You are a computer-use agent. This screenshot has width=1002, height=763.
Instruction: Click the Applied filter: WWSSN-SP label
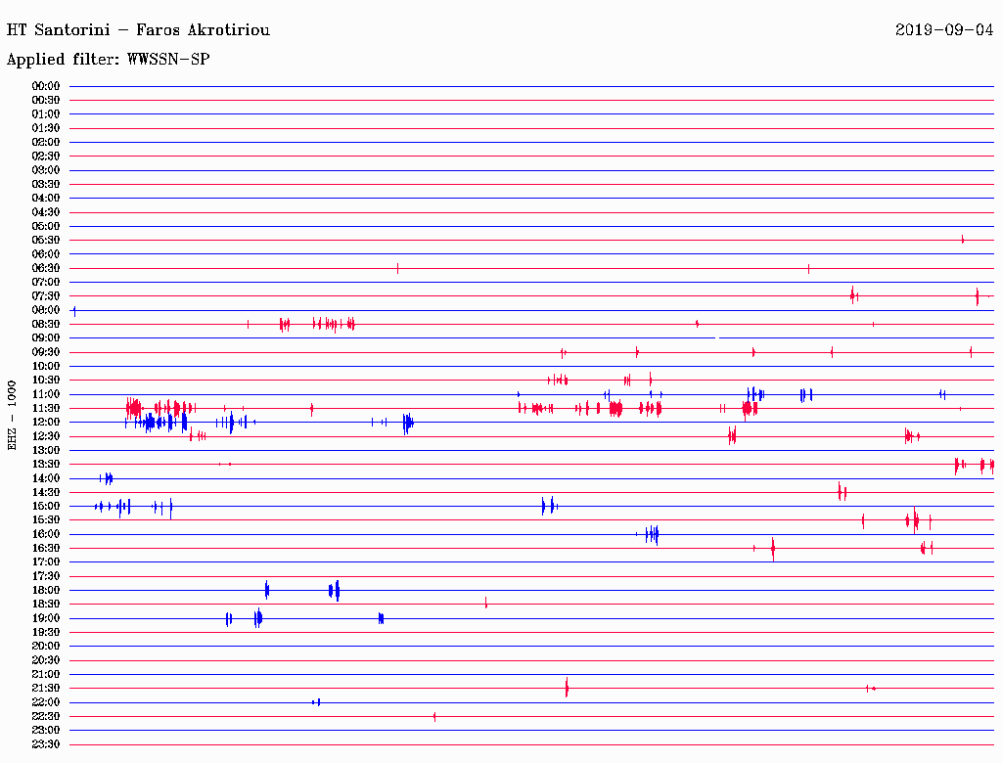pos(108,60)
